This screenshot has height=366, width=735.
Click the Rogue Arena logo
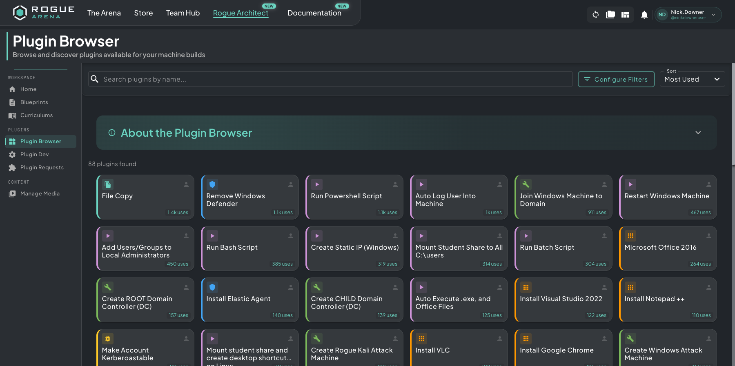[x=43, y=13]
